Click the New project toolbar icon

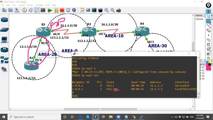point(4,10)
